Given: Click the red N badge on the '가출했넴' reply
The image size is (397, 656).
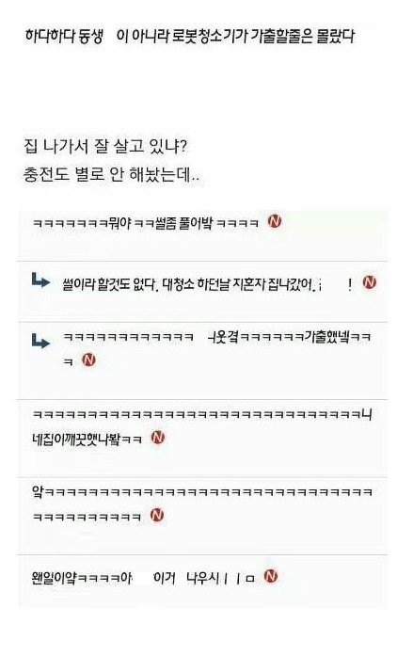Looking at the screenshot, I should pos(88,360).
